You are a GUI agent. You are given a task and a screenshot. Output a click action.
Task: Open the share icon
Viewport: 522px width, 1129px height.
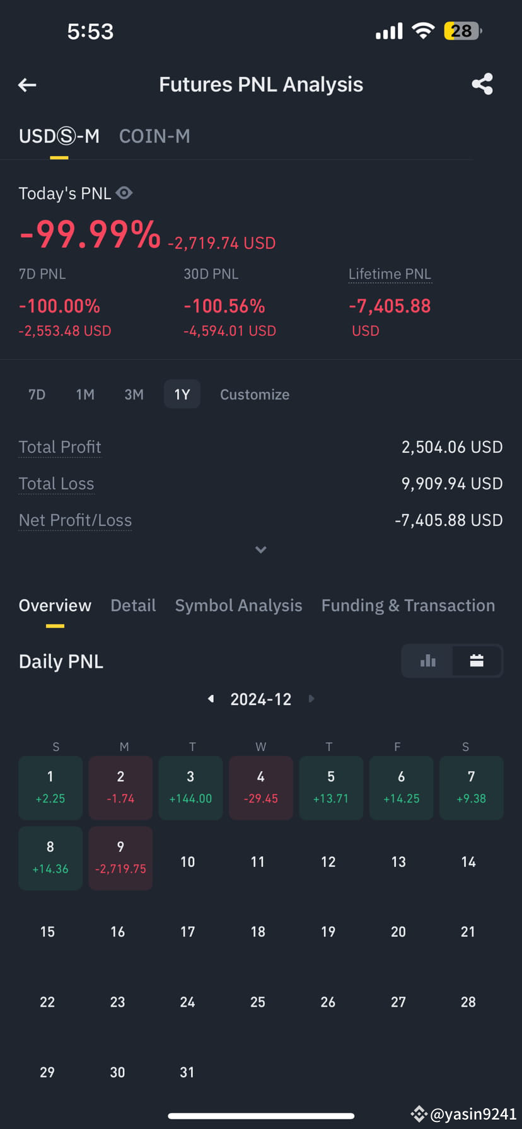click(482, 84)
